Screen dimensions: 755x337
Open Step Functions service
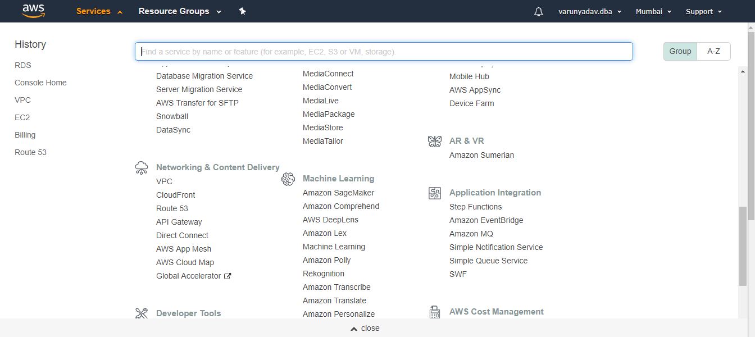(x=475, y=207)
